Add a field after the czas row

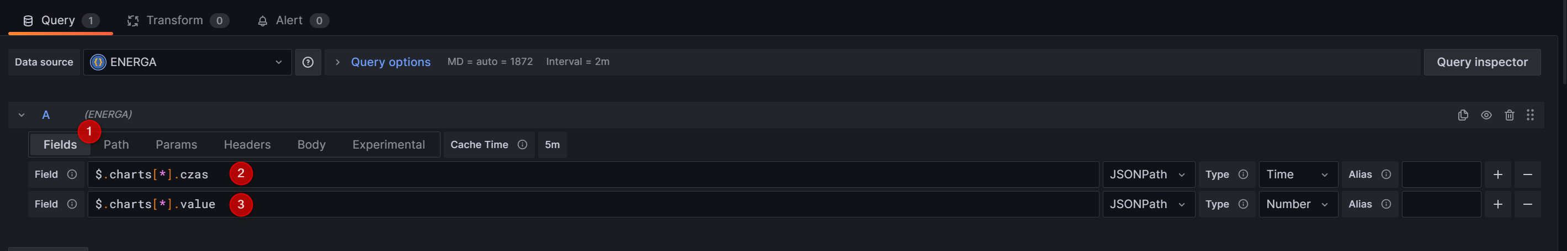click(1497, 174)
